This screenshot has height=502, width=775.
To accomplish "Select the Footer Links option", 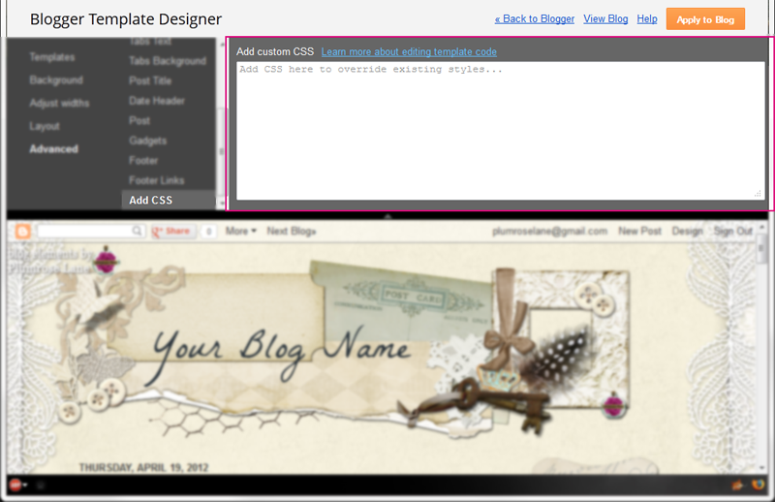I will pos(157,180).
